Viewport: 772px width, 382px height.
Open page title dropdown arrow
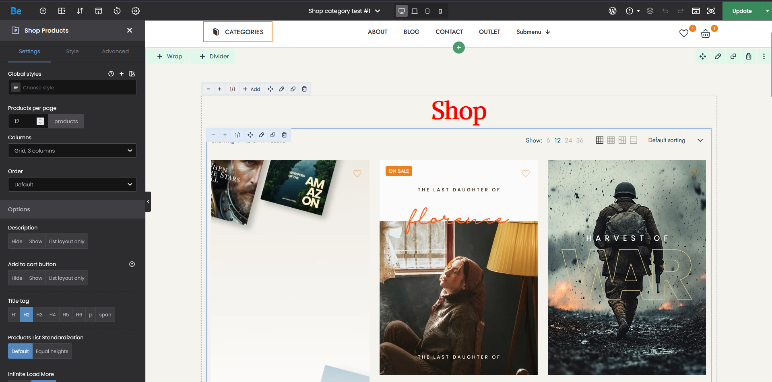(x=378, y=11)
